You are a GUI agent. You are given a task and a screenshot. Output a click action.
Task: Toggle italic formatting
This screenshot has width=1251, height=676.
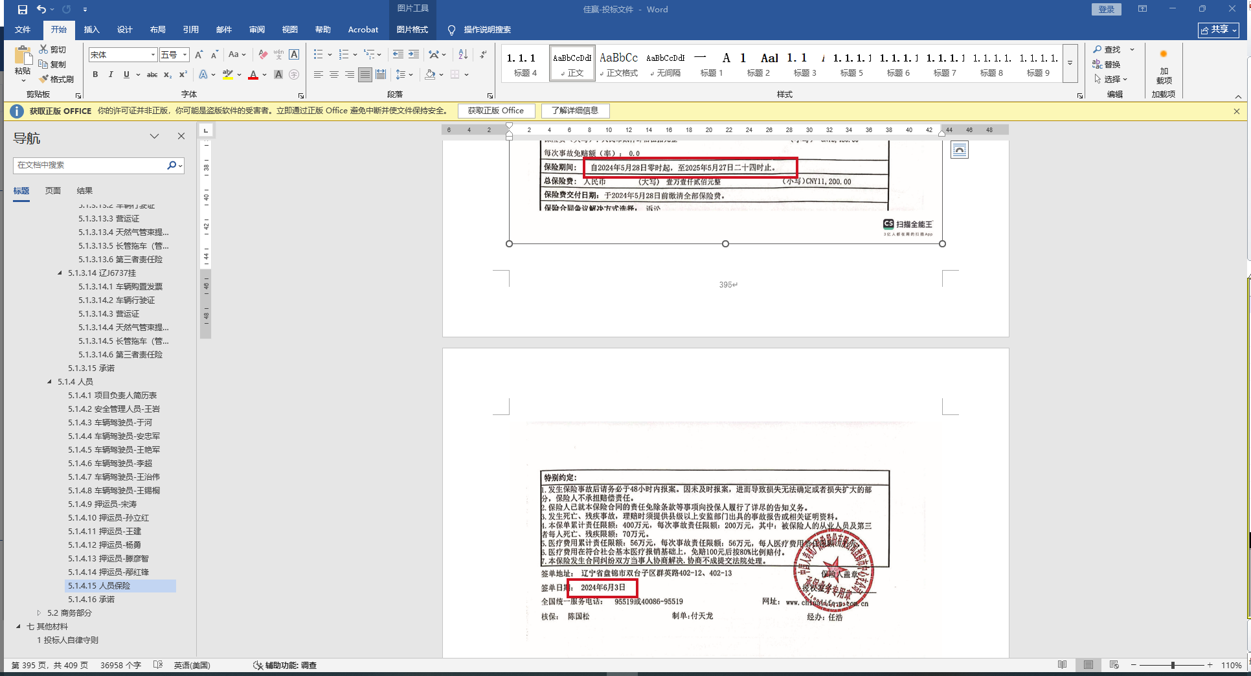[x=111, y=74]
